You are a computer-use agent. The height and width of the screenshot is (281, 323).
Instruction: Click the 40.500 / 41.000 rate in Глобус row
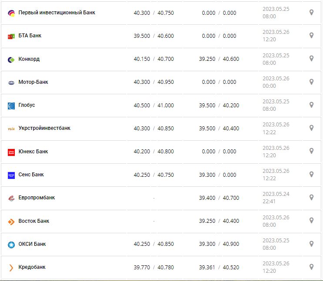click(x=154, y=106)
